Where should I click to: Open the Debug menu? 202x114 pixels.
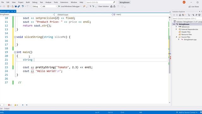pyautogui.click(x=35, y=2)
